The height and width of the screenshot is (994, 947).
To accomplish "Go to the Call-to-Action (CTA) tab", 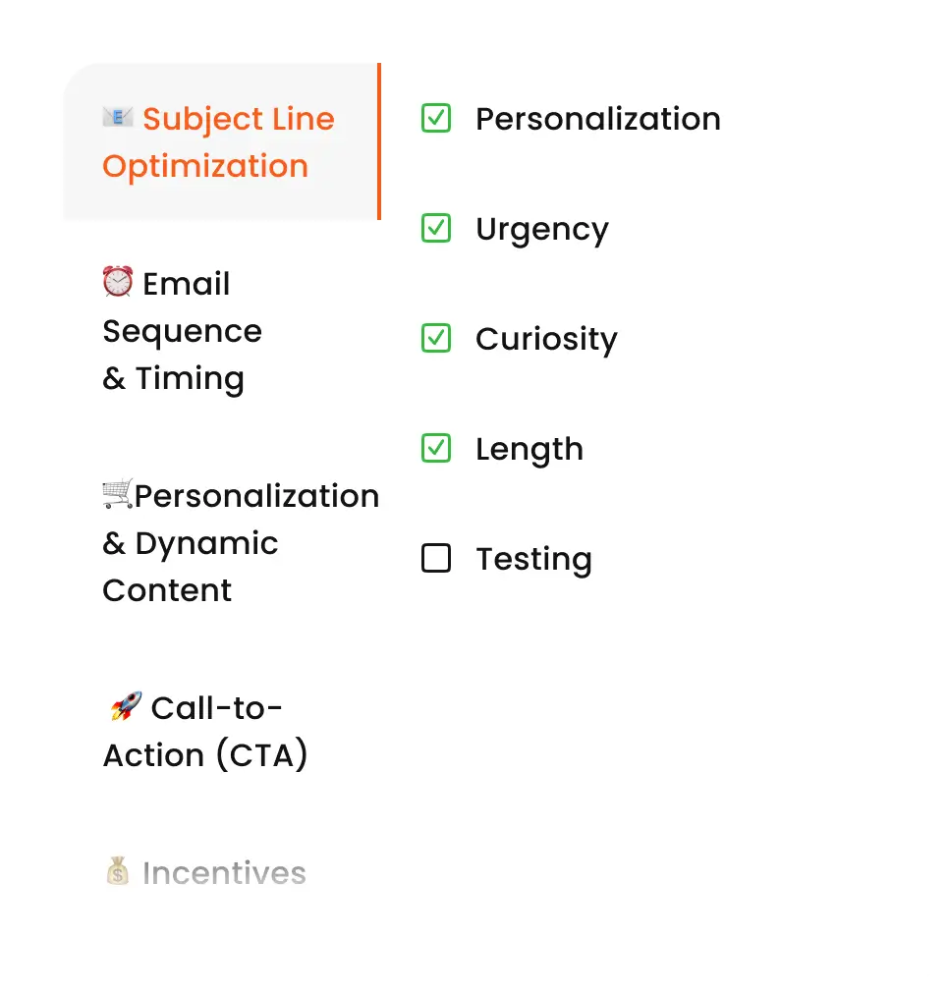I will (205, 732).
